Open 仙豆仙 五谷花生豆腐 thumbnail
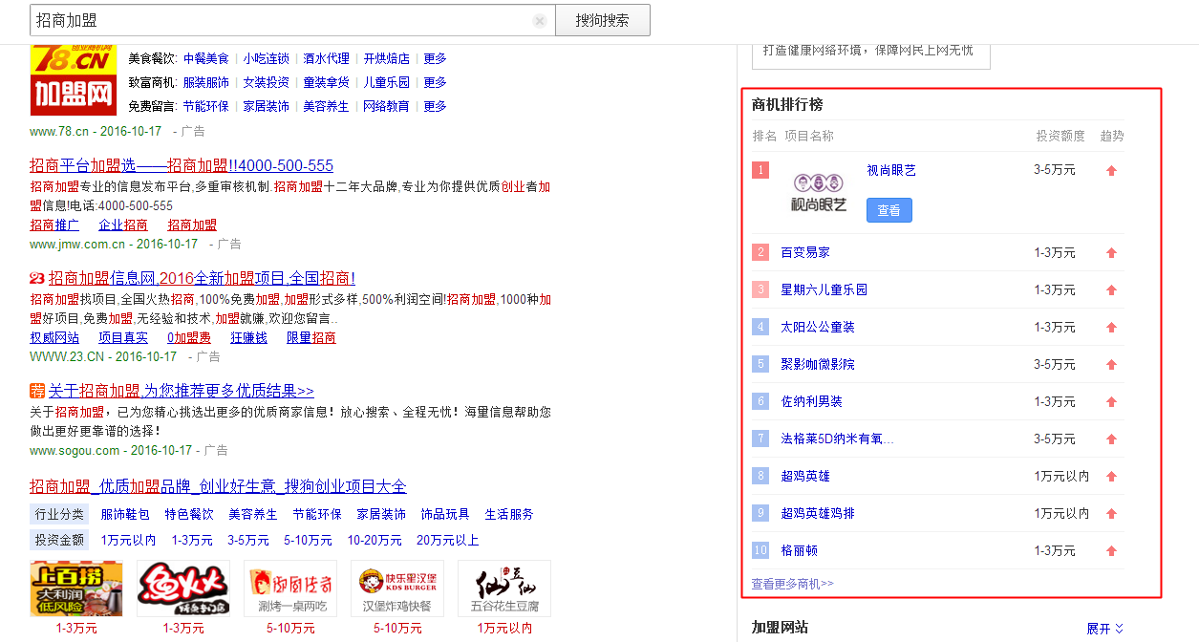 coord(504,588)
